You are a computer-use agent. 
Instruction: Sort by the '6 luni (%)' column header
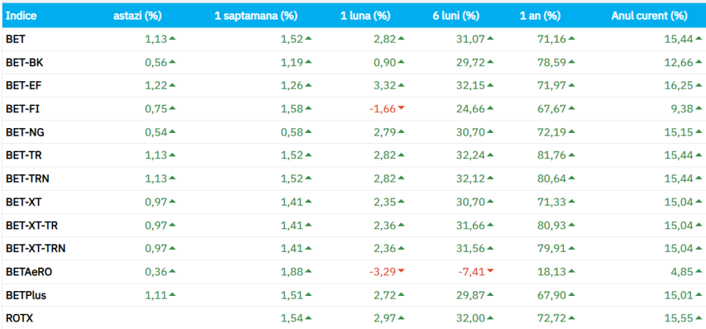pyautogui.click(x=456, y=16)
